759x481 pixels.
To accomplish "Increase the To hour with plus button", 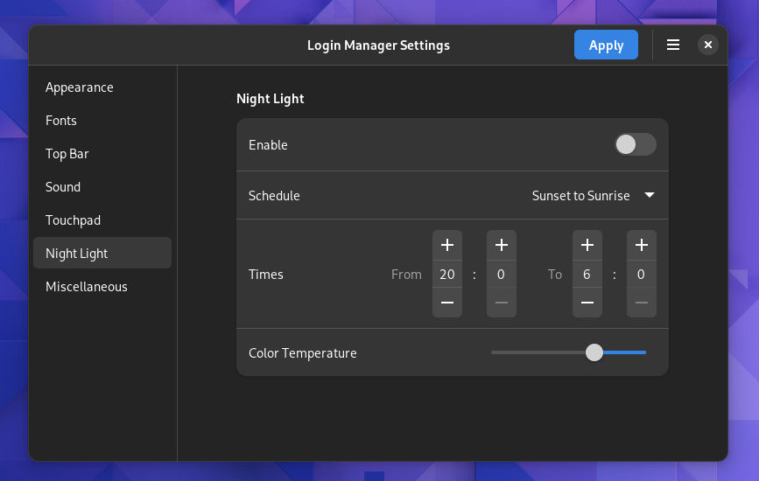I will (587, 245).
